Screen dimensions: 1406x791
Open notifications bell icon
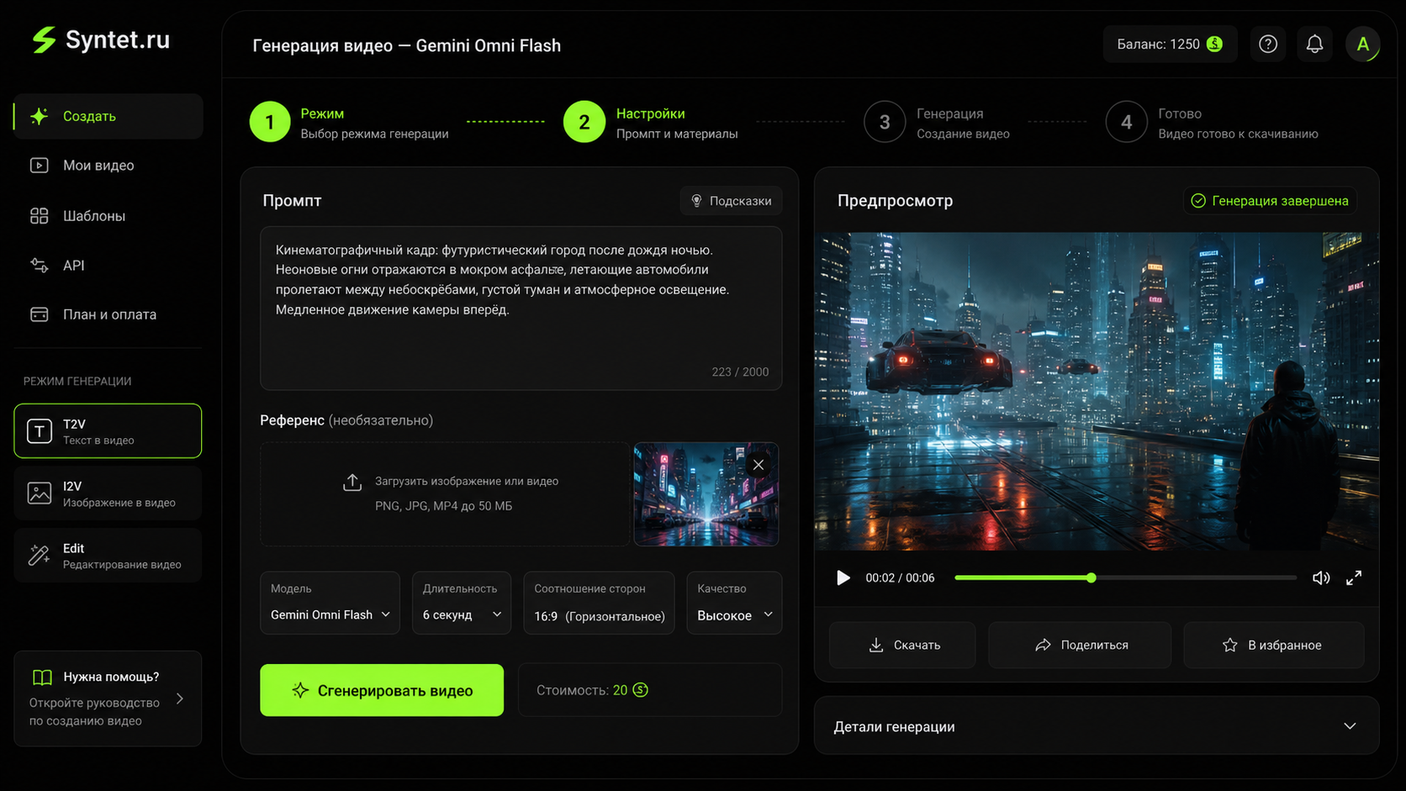click(1315, 44)
